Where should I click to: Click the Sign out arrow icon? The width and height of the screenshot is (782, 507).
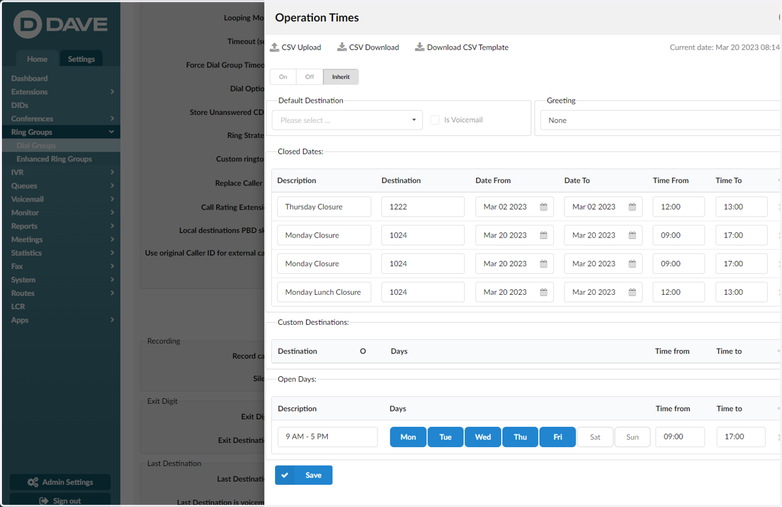44,501
